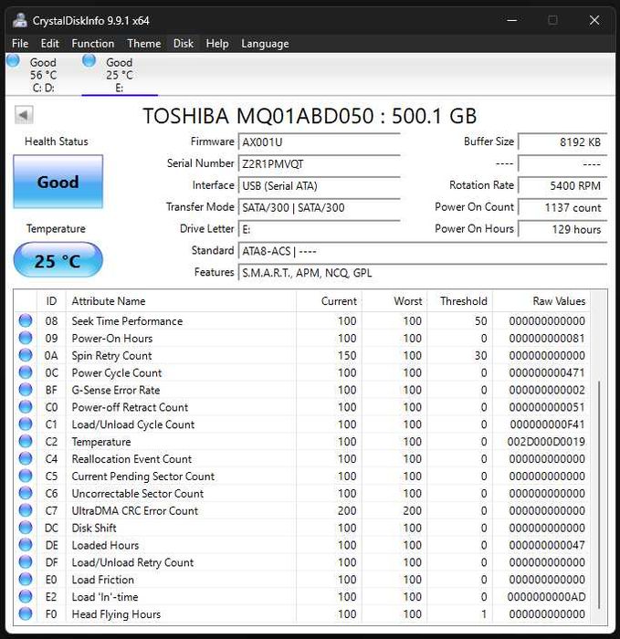Click the Interface field USB (Serial ATA)
This screenshot has height=639, width=620.
[320, 185]
